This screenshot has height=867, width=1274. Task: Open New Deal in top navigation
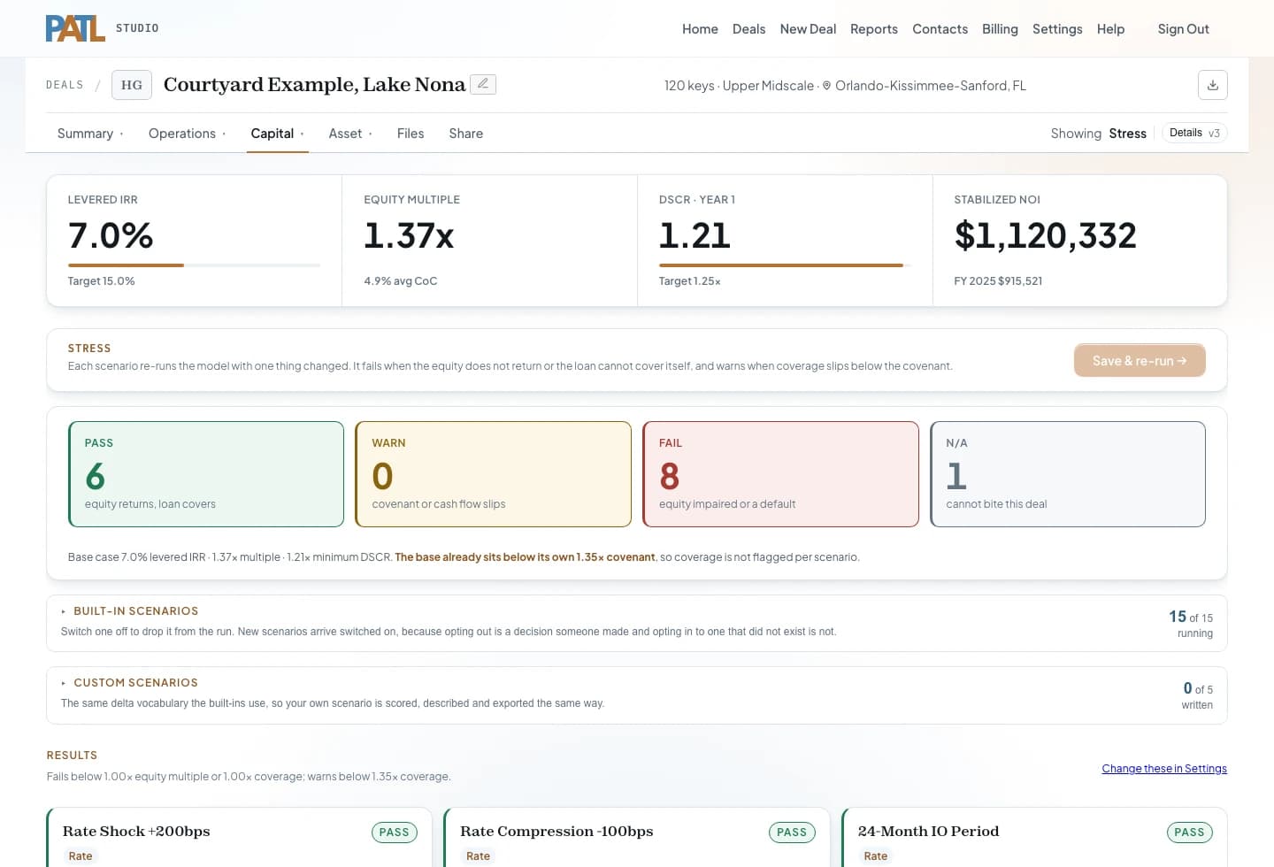coord(808,29)
